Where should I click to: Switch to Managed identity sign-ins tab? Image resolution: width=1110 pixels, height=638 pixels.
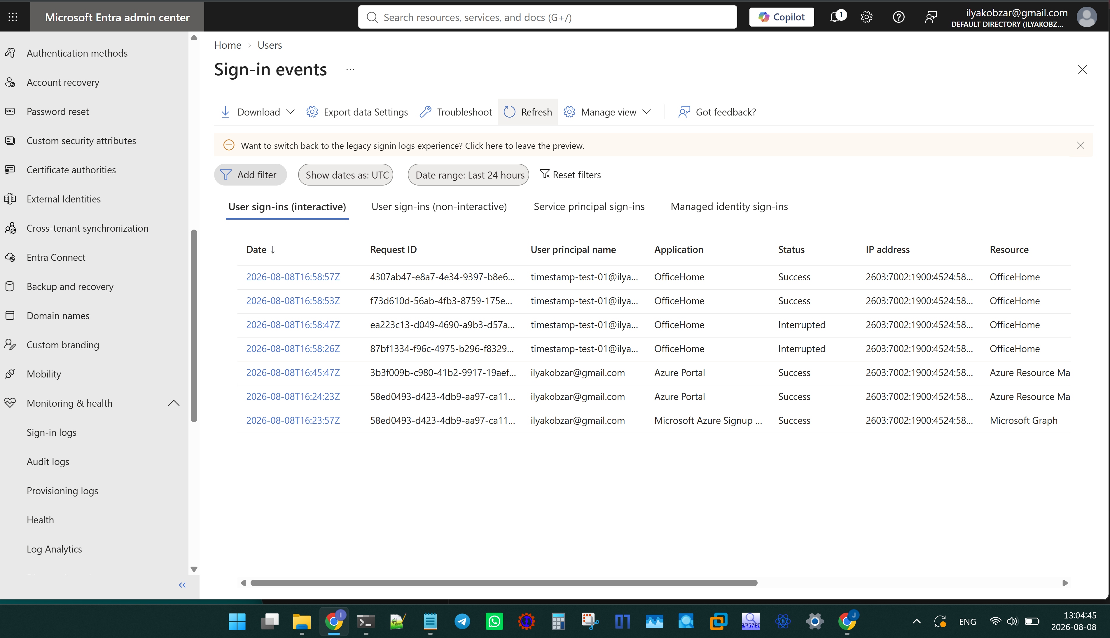tap(729, 207)
